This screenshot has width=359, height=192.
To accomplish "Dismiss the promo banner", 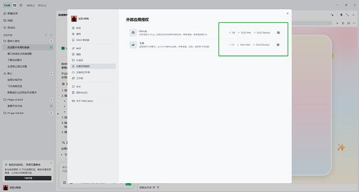I will (x=51, y=163).
